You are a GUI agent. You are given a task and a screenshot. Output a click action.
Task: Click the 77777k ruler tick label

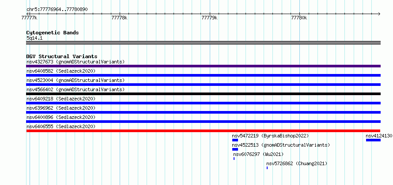(x=30, y=18)
